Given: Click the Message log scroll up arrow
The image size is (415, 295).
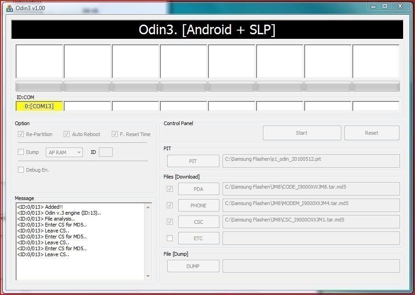Looking at the screenshot, I should pos(148,207).
